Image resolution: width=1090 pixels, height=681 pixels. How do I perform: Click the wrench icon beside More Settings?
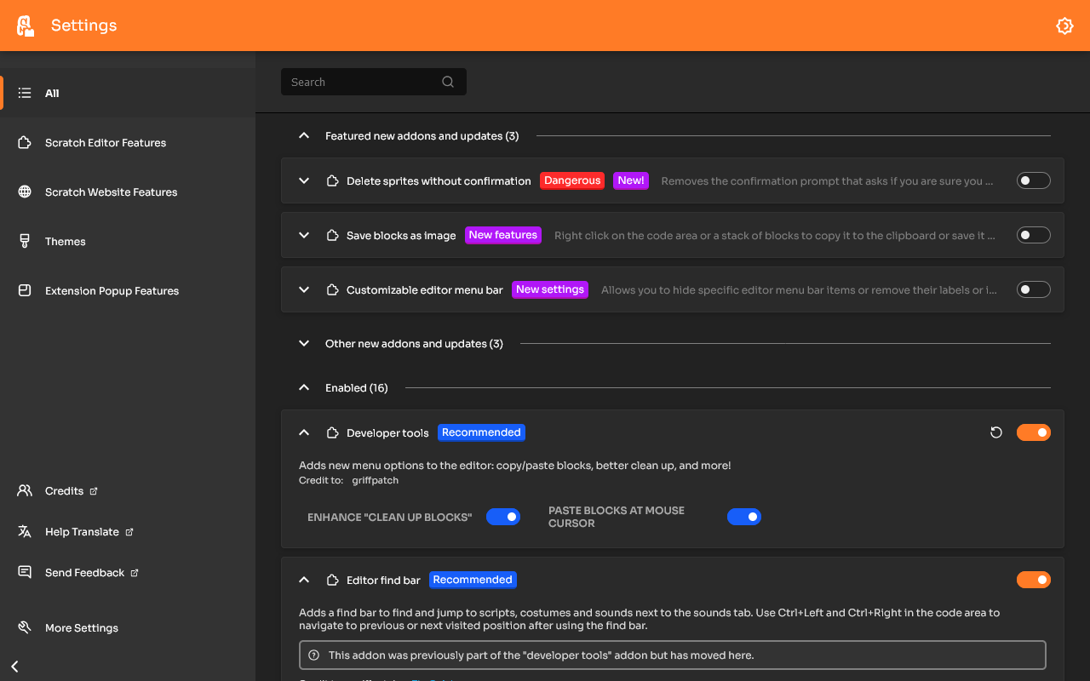(25, 627)
